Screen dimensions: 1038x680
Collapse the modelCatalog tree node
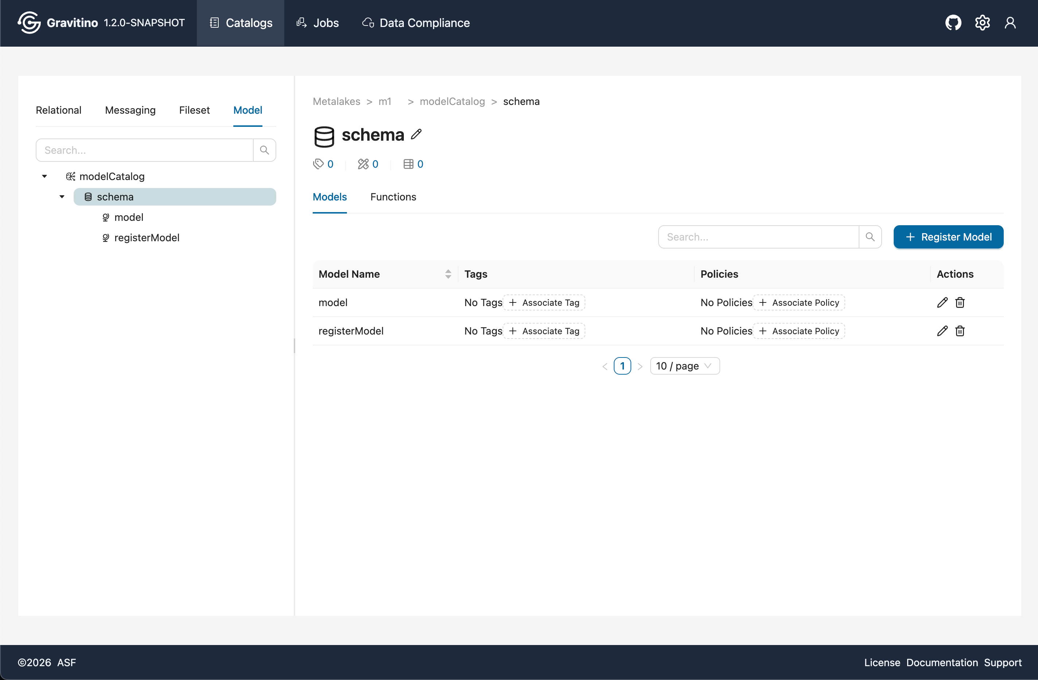pos(44,177)
